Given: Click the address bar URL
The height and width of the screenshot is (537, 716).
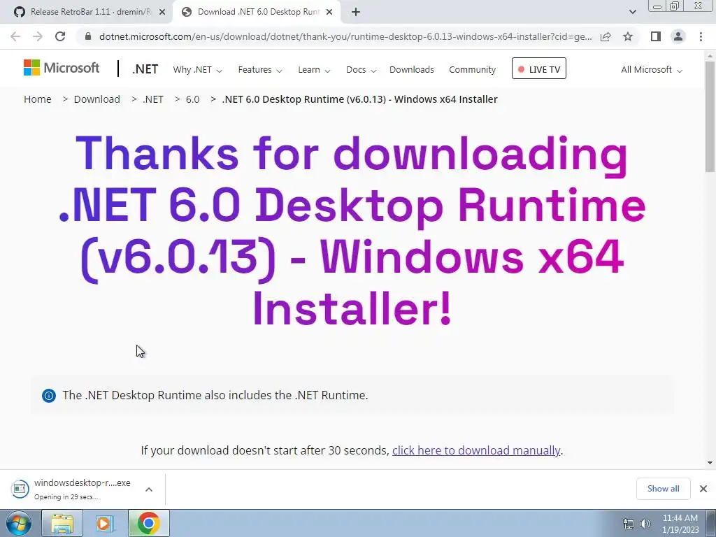Looking at the screenshot, I should (x=345, y=36).
